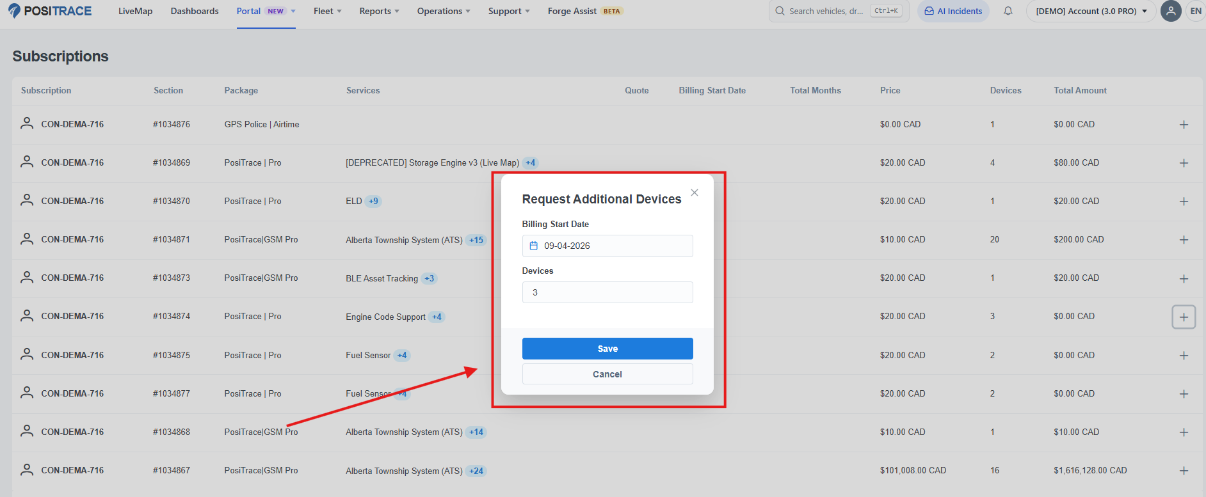Viewport: 1206px width, 497px height.
Task: Open the AI Incidents panel
Action: tap(953, 11)
